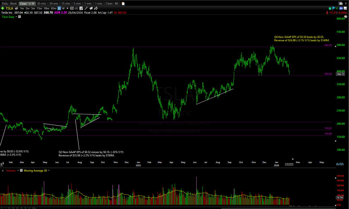This screenshot has width=349, height=209.
Task: Click the 5/02/2026 date marker
Action: [289, 164]
